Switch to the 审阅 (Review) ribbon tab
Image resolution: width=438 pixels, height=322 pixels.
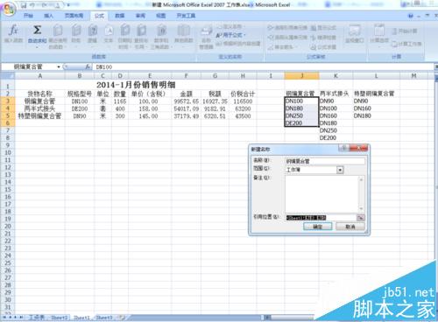click(140, 16)
